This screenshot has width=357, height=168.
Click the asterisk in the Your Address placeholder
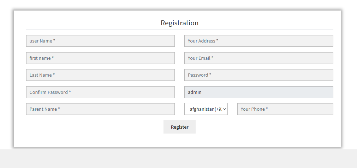point(217,41)
